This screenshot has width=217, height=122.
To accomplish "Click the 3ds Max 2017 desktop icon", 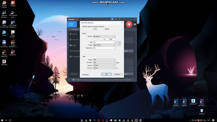I will 193,102.
